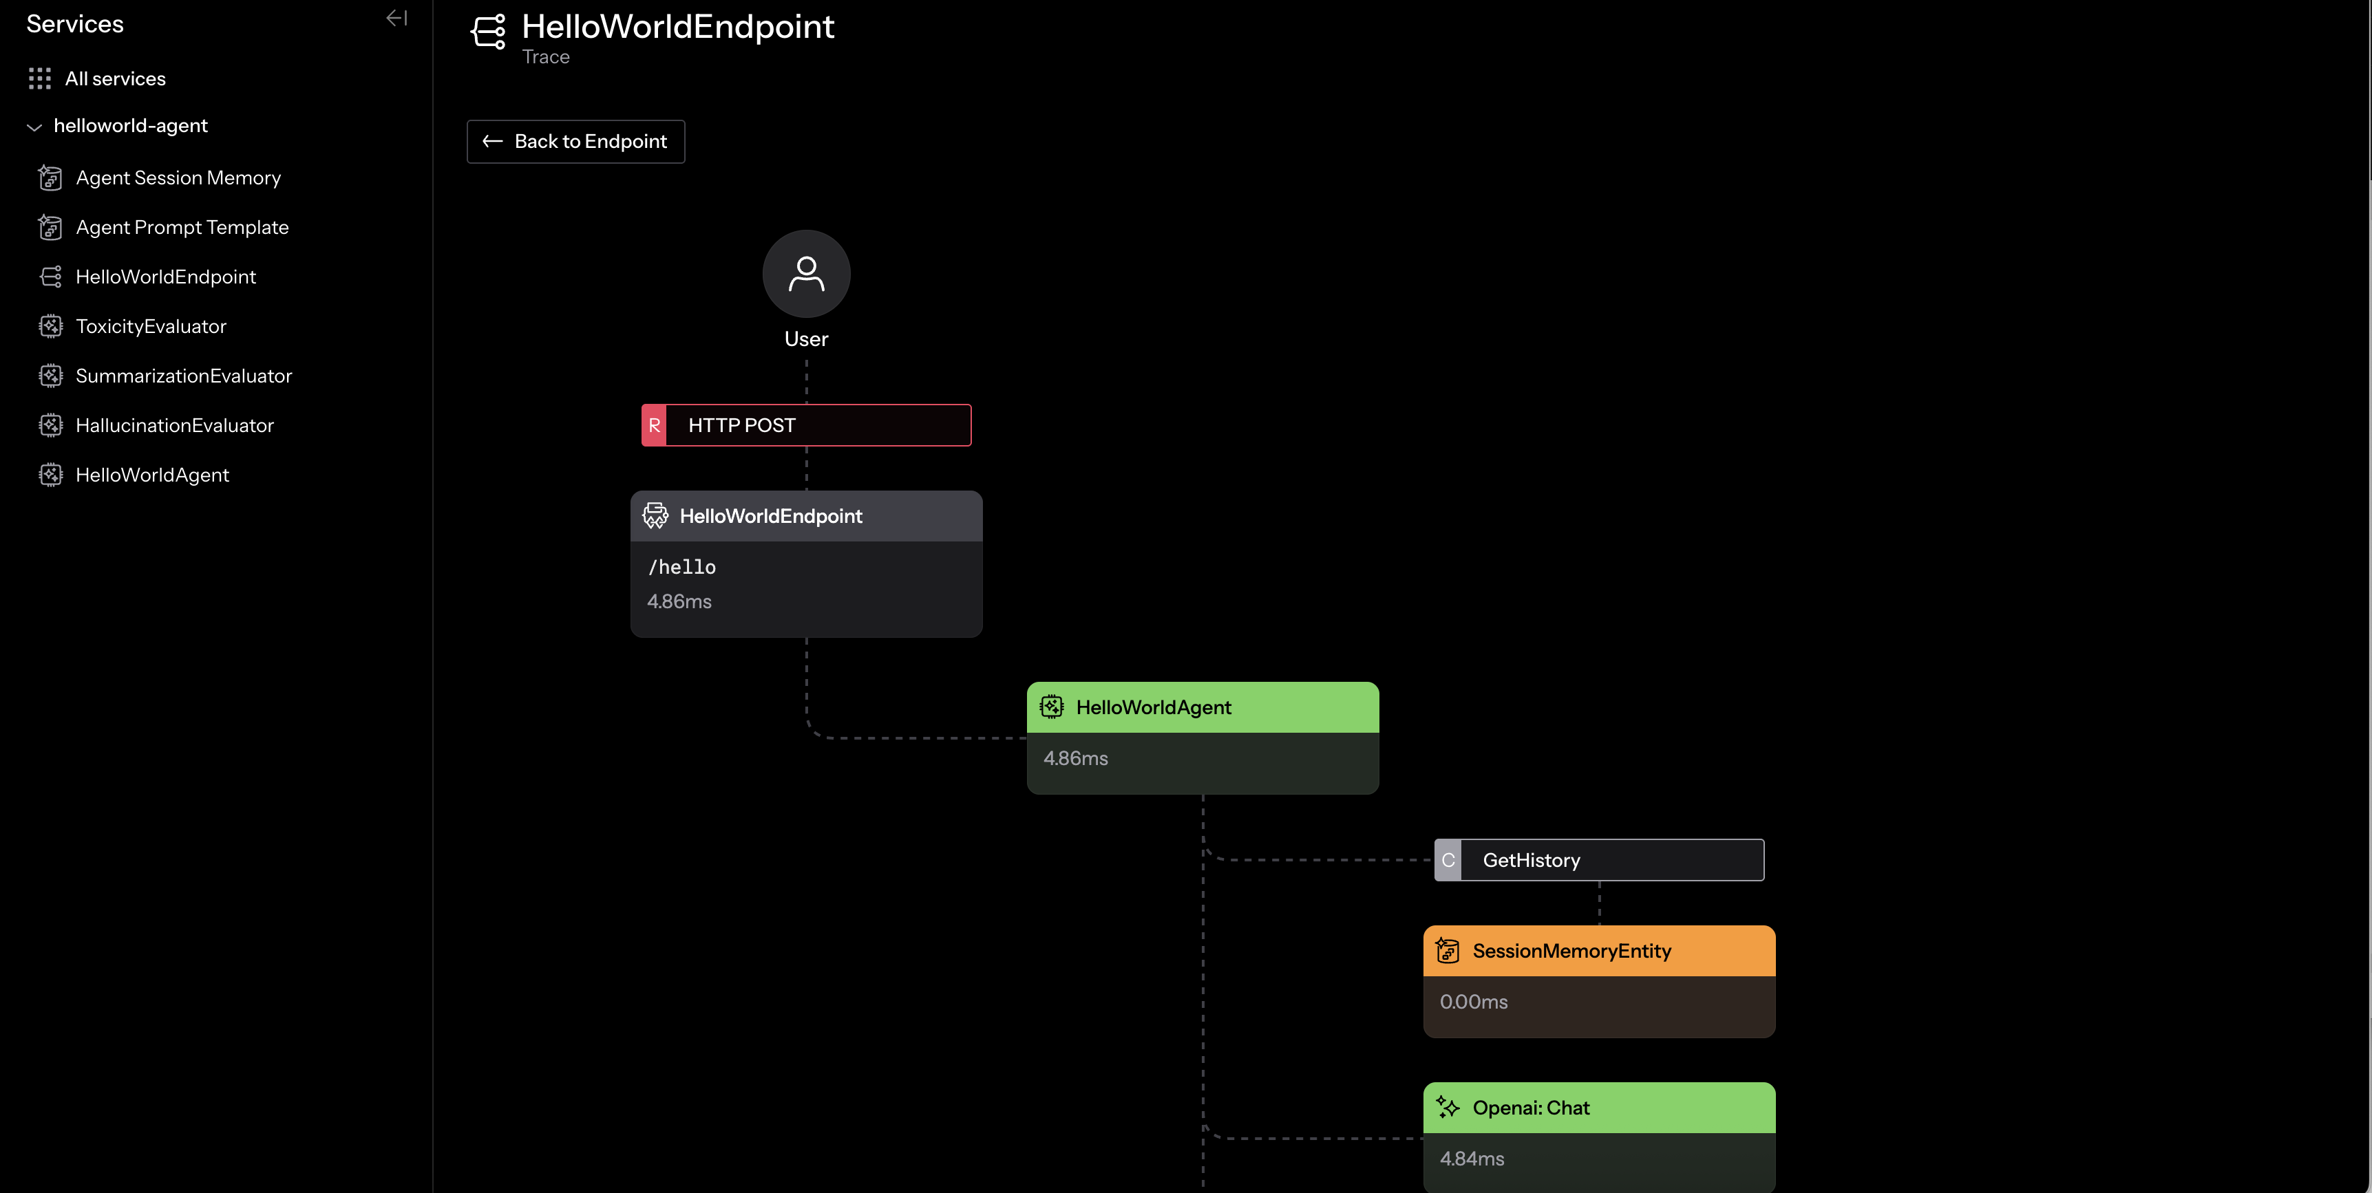Click the HelloWorldAgent node chip icon

(x=1052, y=707)
